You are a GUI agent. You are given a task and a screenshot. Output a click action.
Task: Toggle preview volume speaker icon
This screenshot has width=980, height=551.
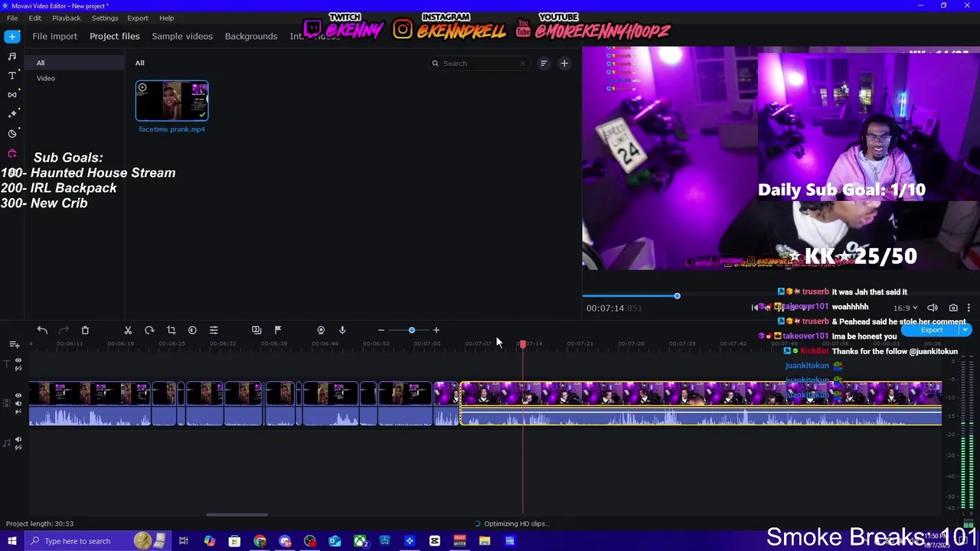[933, 308]
